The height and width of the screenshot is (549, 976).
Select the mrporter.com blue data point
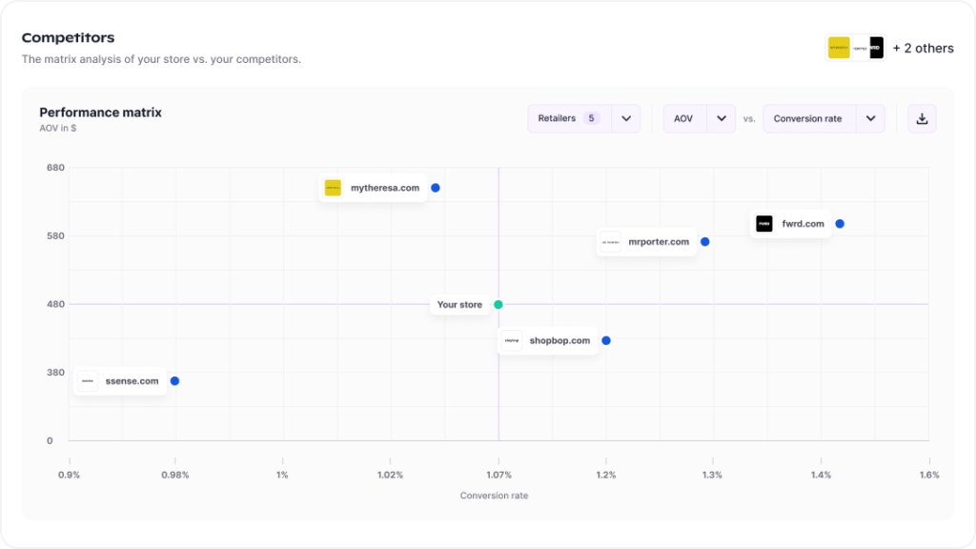pos(704,242)
